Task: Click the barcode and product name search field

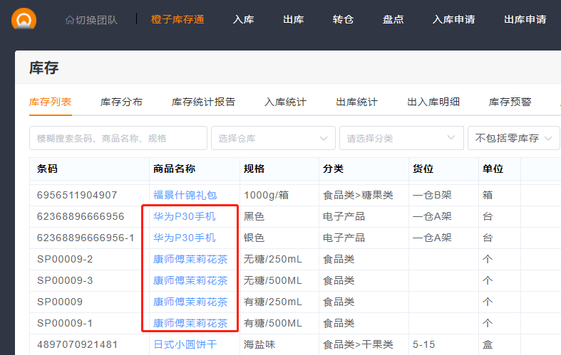Action: (118, 138)
